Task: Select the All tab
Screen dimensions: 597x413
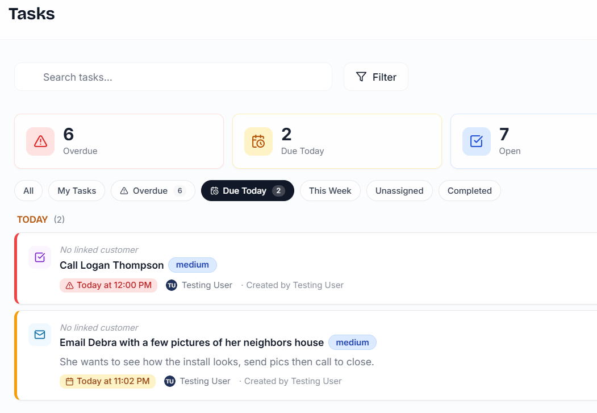Action: coord(28,191)
